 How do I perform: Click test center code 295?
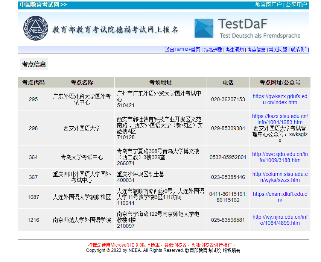pos(33,99)
